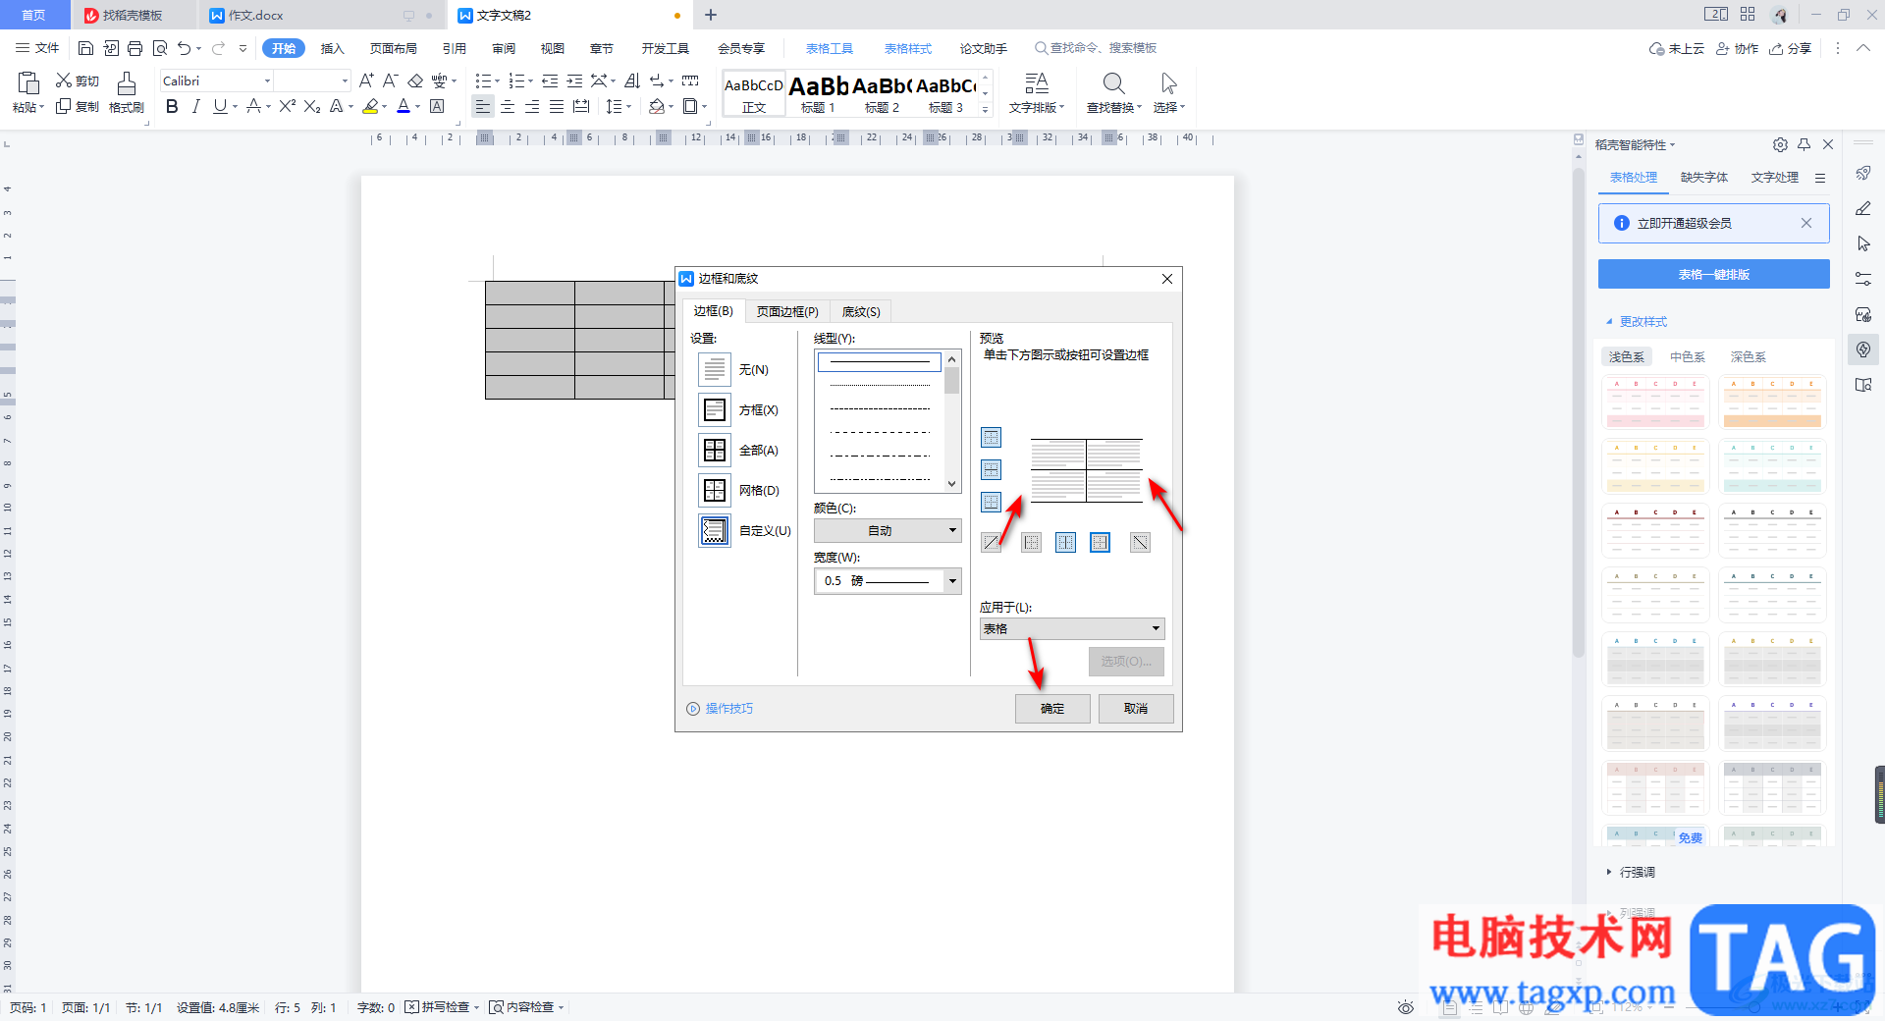Select the None border setting
Screen dimensions: 1885x1021
[715, 369]
